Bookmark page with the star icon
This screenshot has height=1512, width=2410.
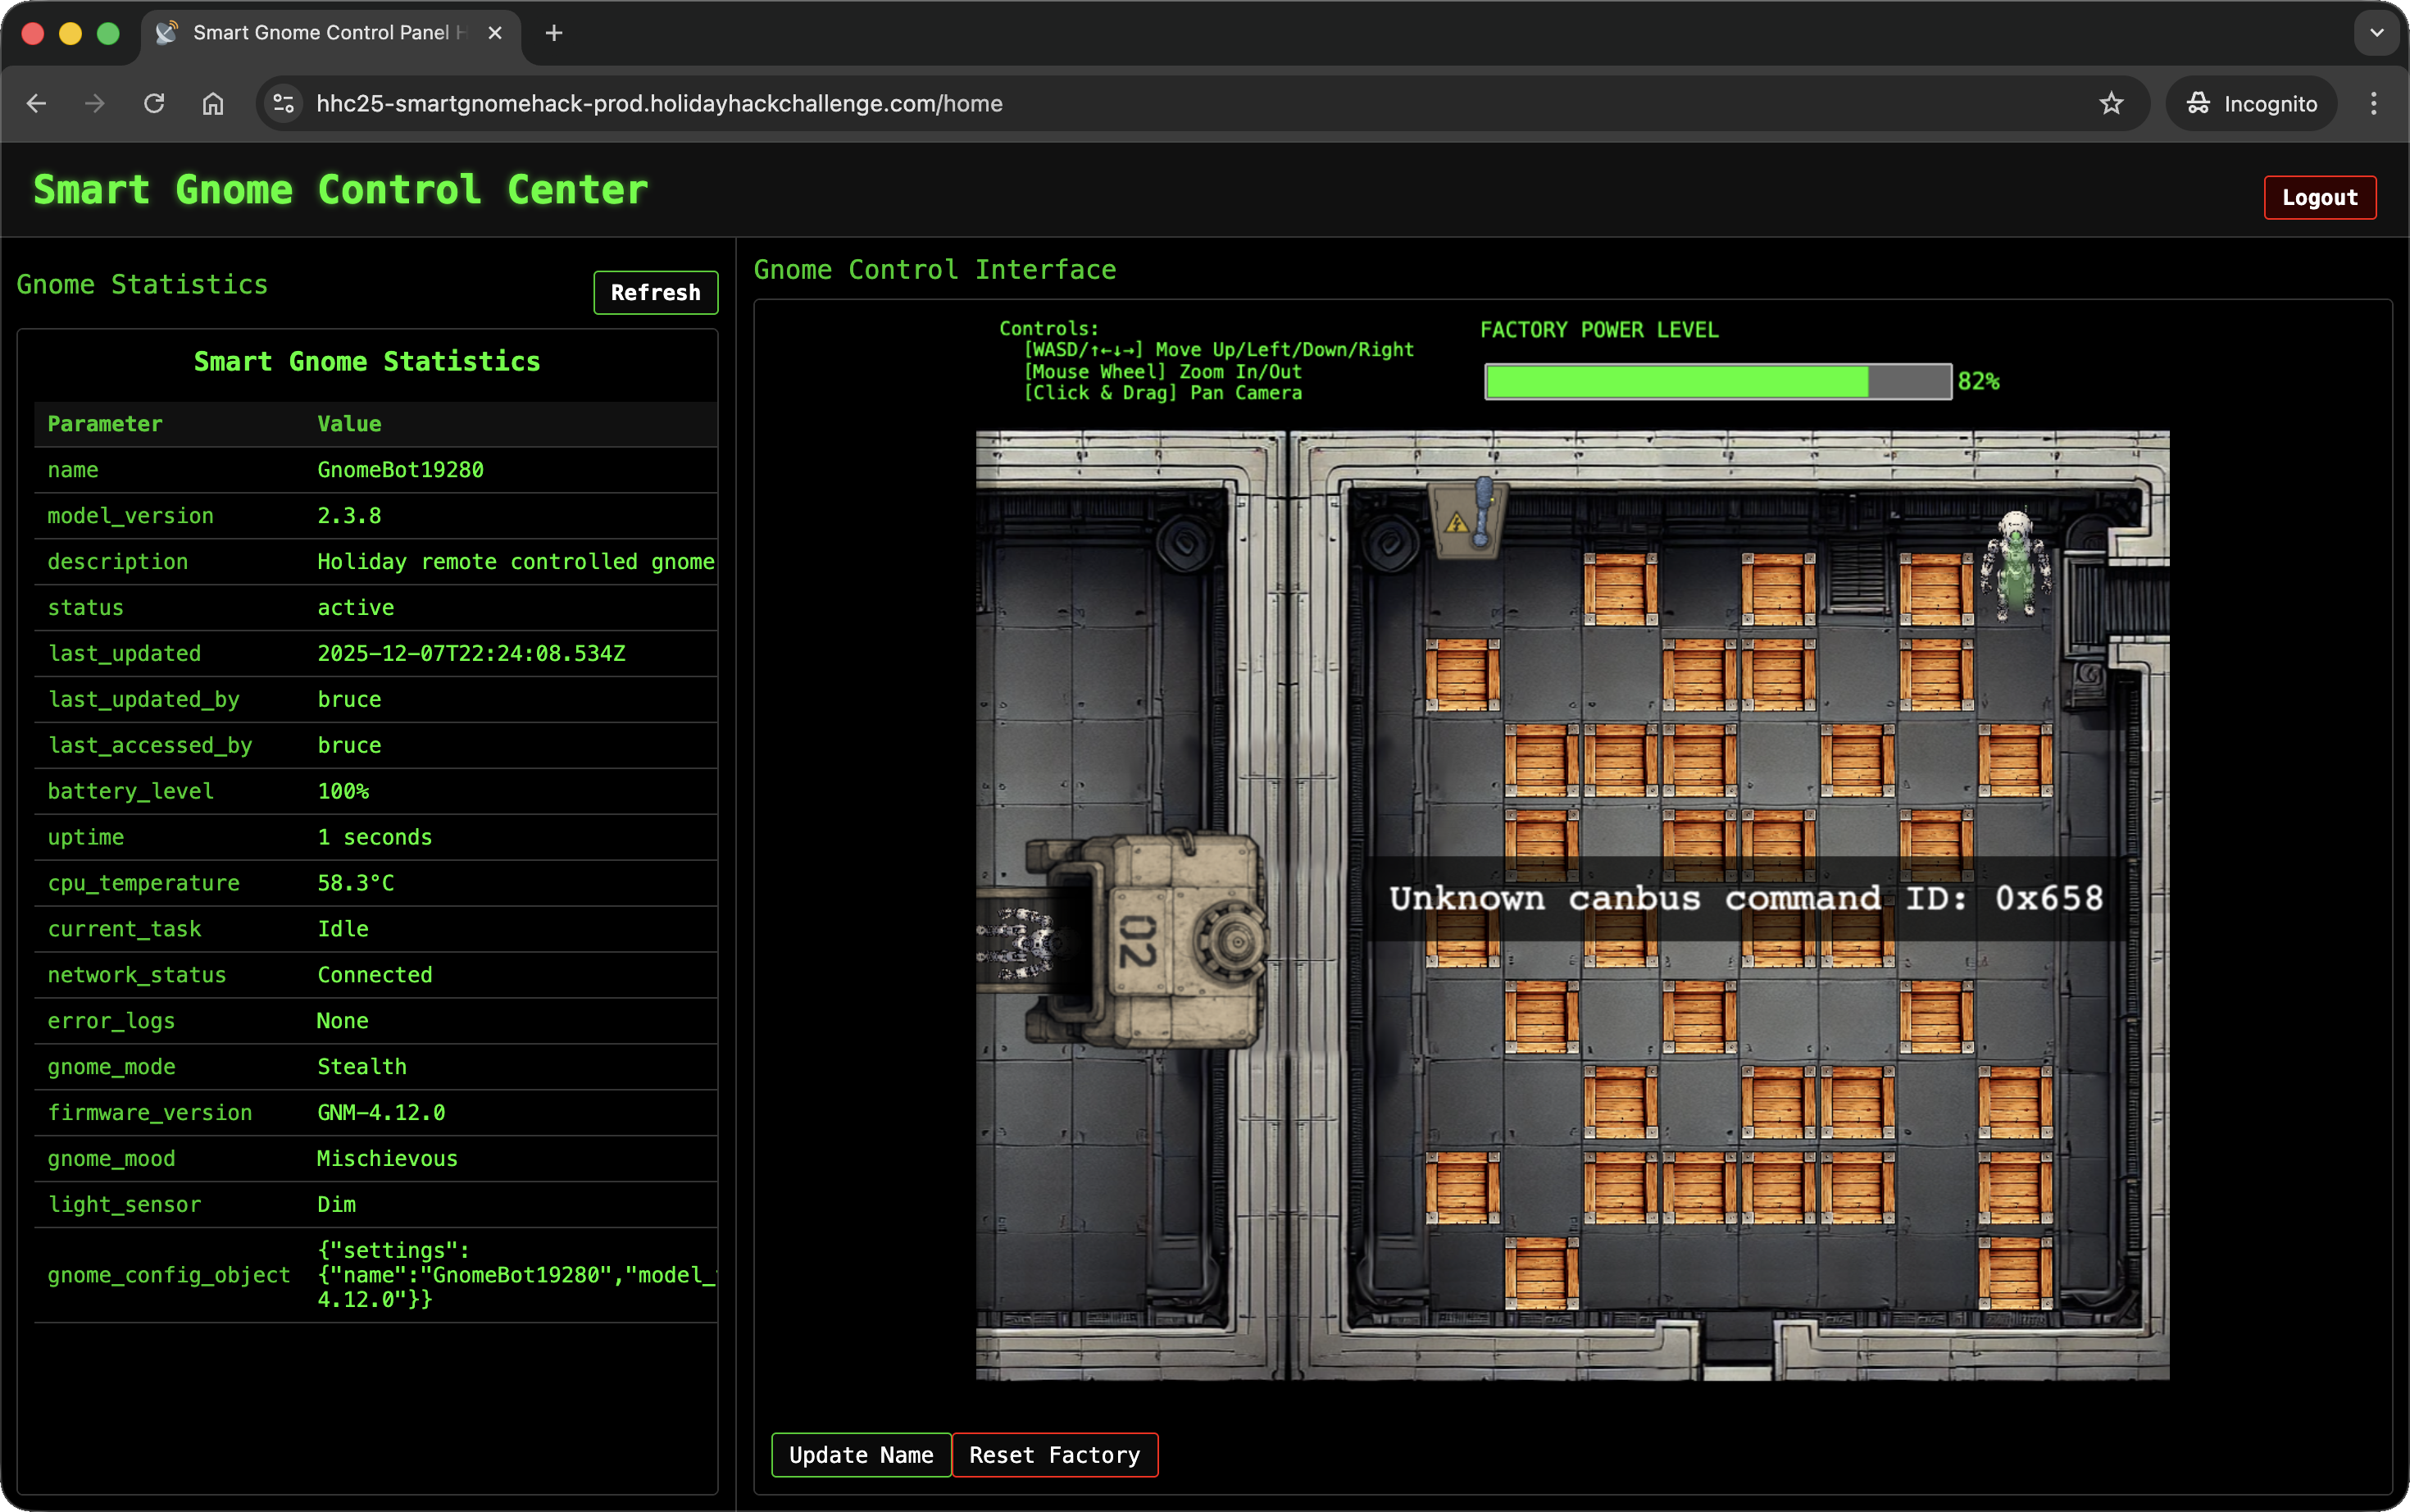tap(2110, 104)
